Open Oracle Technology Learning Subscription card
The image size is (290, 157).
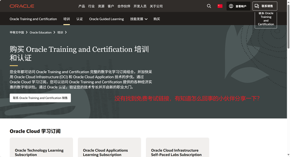41,147
